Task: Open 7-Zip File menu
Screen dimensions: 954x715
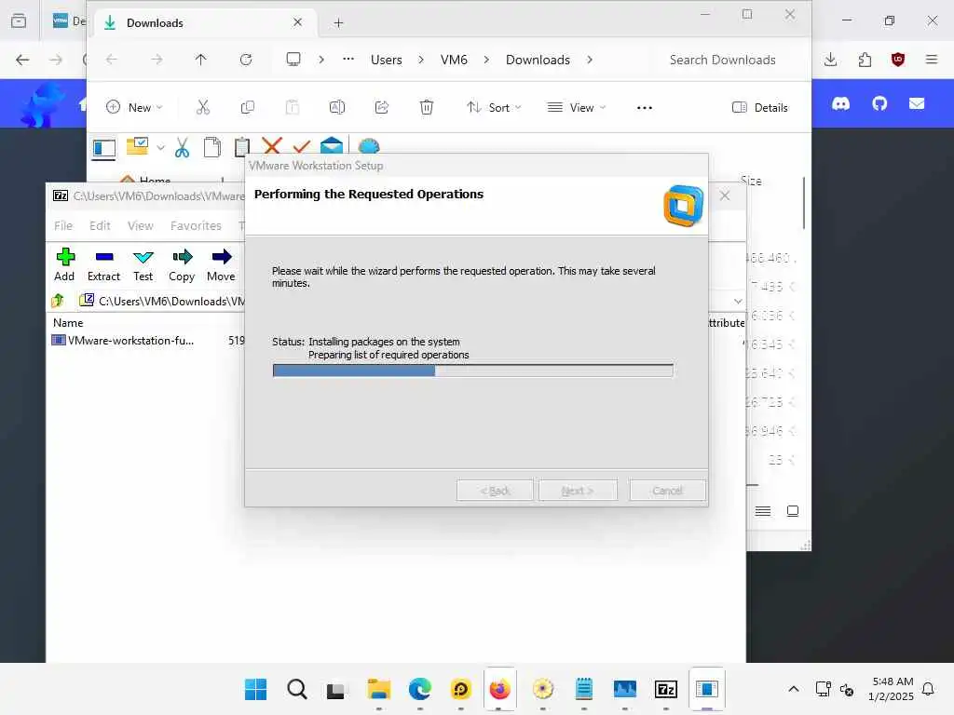Action: tap(63, 225)
